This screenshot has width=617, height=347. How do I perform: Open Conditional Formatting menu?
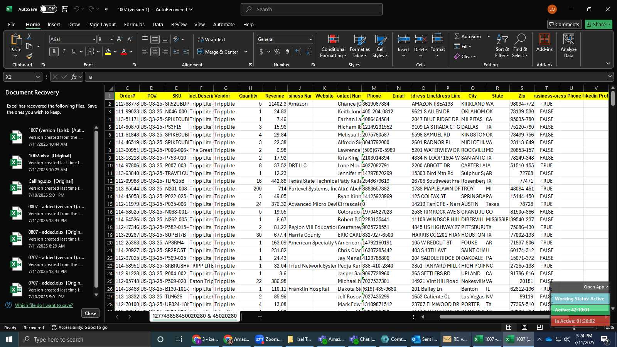pos(334,46)
